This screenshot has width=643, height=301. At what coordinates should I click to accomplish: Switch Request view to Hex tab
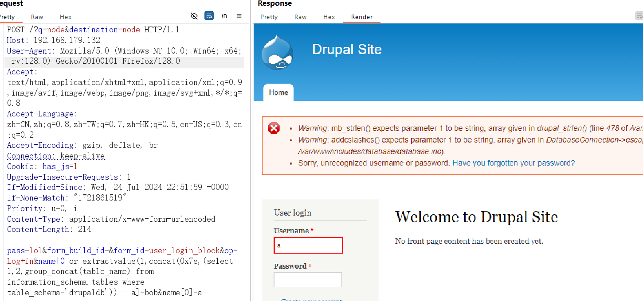[66, 17]
